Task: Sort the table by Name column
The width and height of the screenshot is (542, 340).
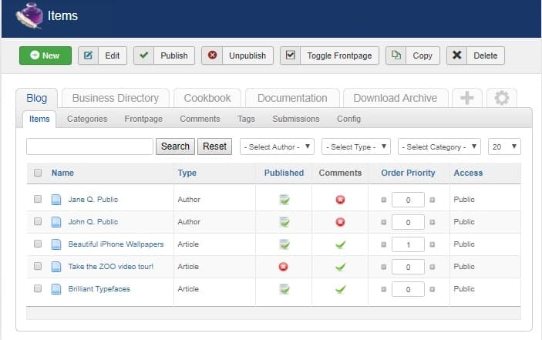Action: (62, 173)
